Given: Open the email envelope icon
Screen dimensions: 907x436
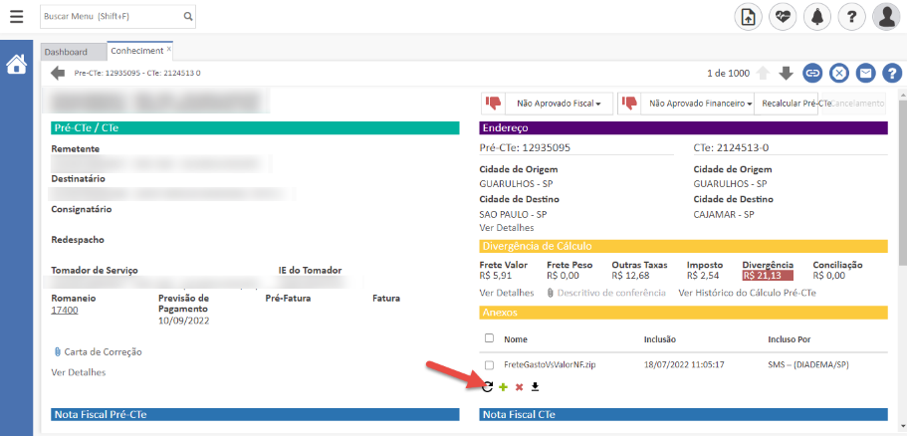Looking at the screenshot, I should pos(866,73).
